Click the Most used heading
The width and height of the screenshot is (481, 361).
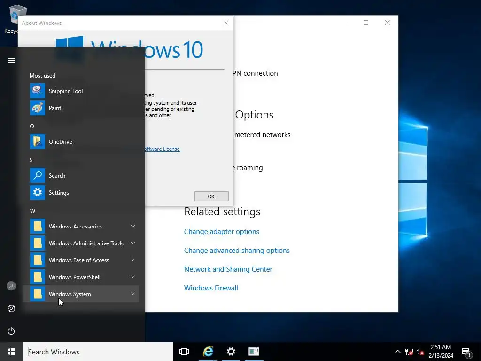point(43,76)
